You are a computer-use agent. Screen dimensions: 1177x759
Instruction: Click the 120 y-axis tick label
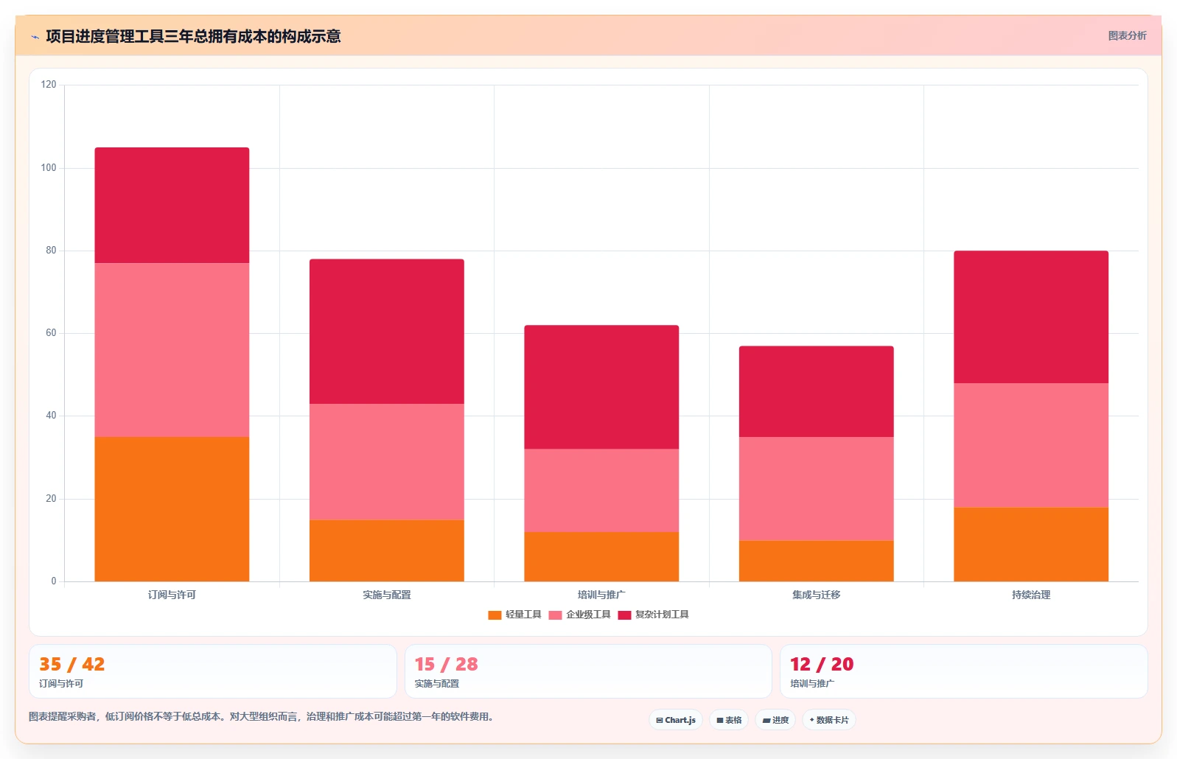pos(49,85)
